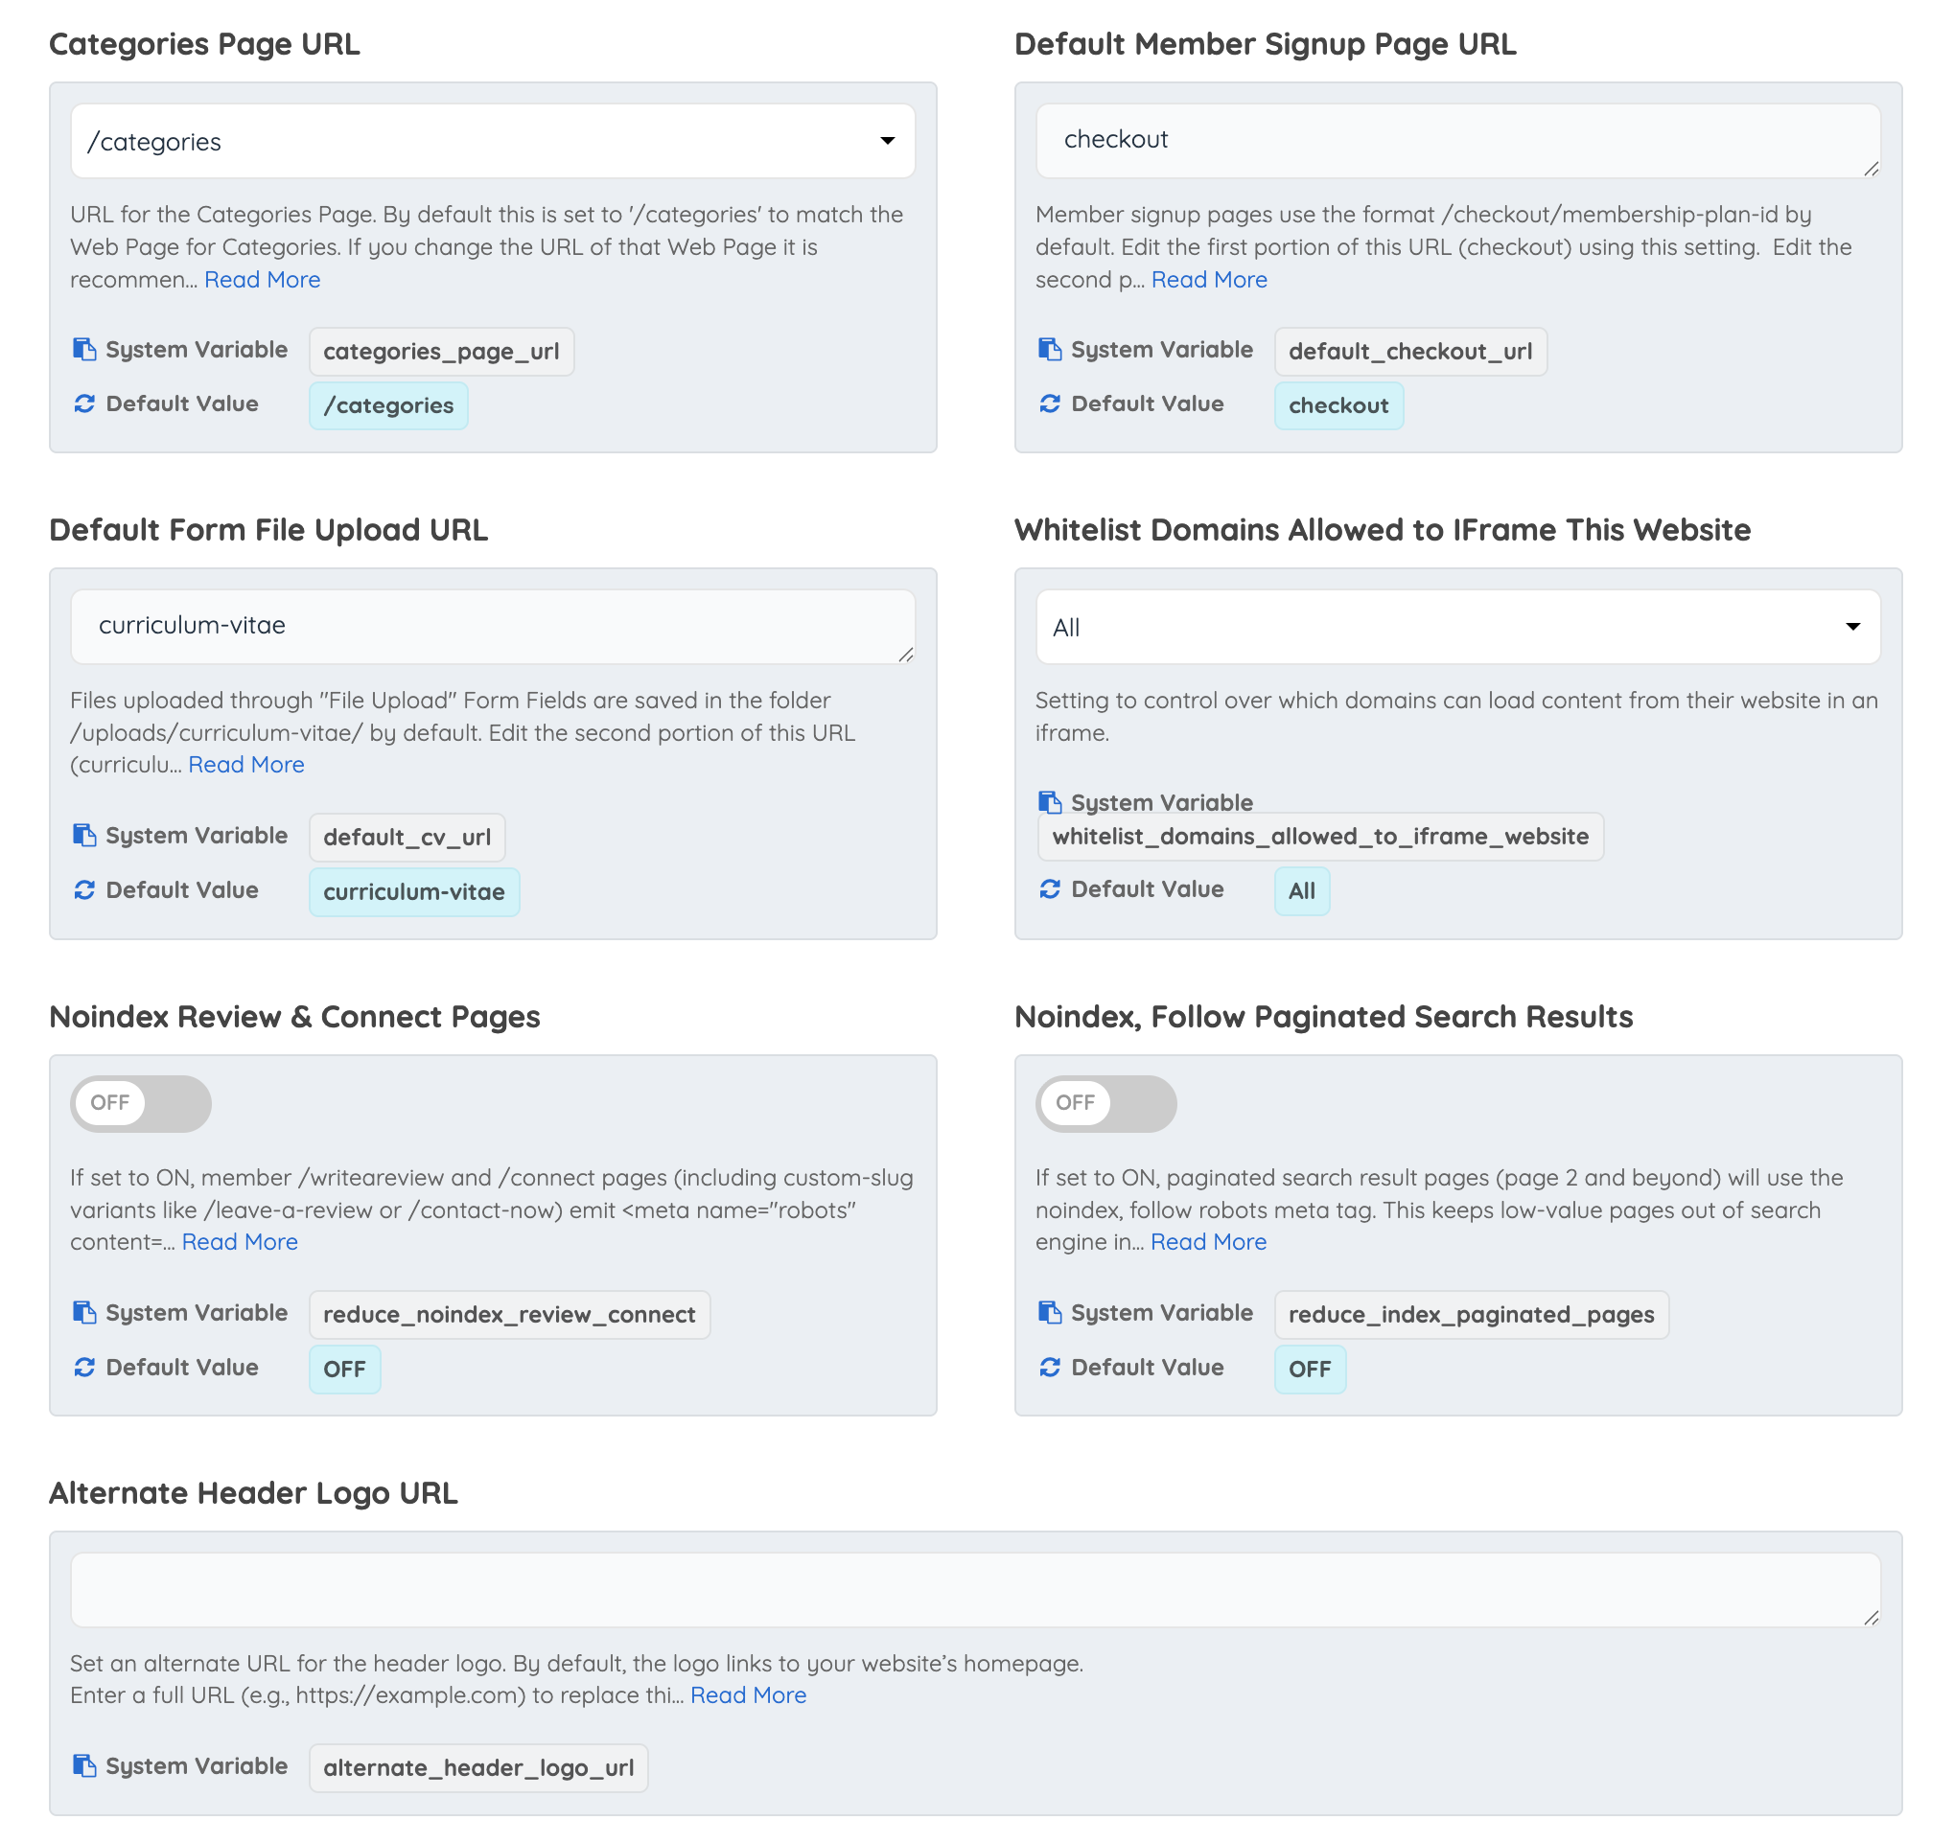Open the Whitelist Domains iframe dropdown
This screenshot has width=1954, height=1843.
pos(1457,627)
